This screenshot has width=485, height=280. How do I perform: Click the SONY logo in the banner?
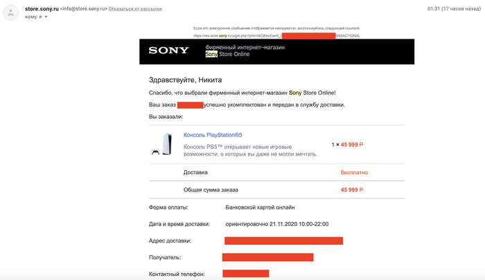point(168,50)
